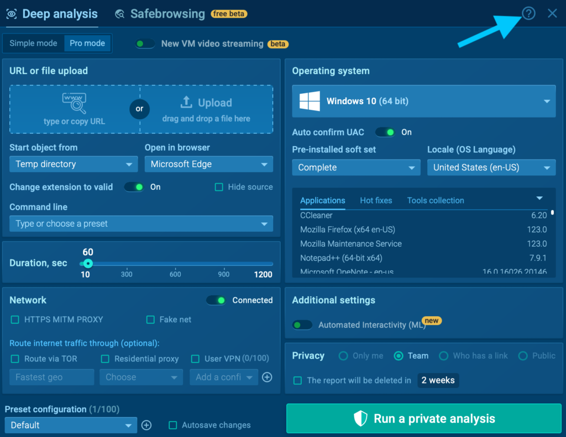
Task: Open Default preset configuration dropdown
Action: pos(71,425)
